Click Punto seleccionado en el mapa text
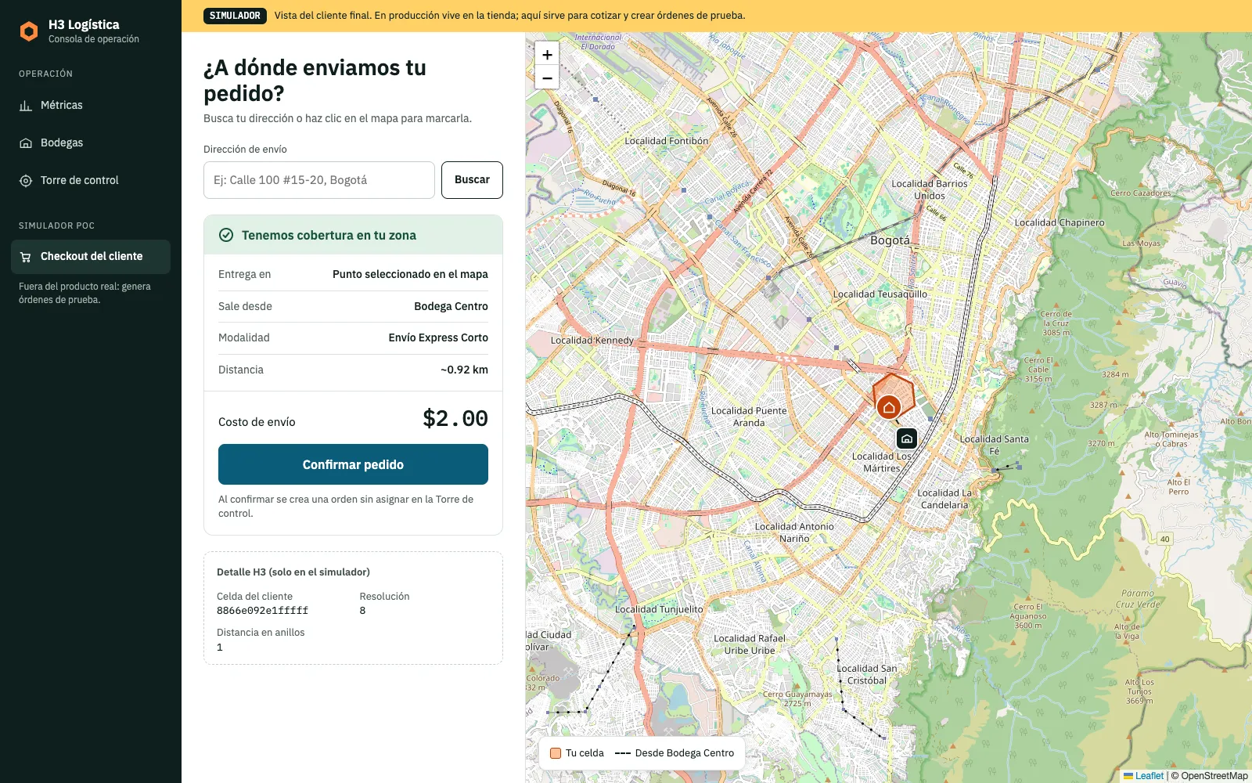The height and width of the screenshot is (783, 1252). click(410, 274)
